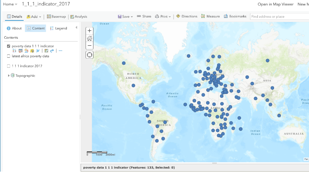
Task: Click the Filter funnel icon under poverty data
Action: (x=32, y=51)
